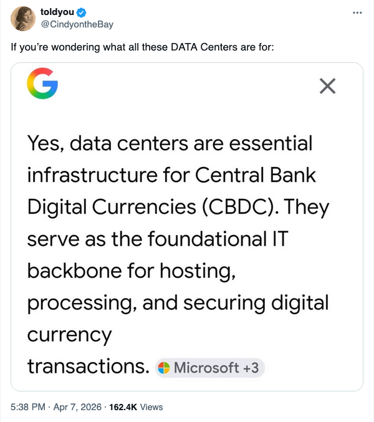
Task: Click the tweet text about DATA Centers
Action: click(142, 47)
